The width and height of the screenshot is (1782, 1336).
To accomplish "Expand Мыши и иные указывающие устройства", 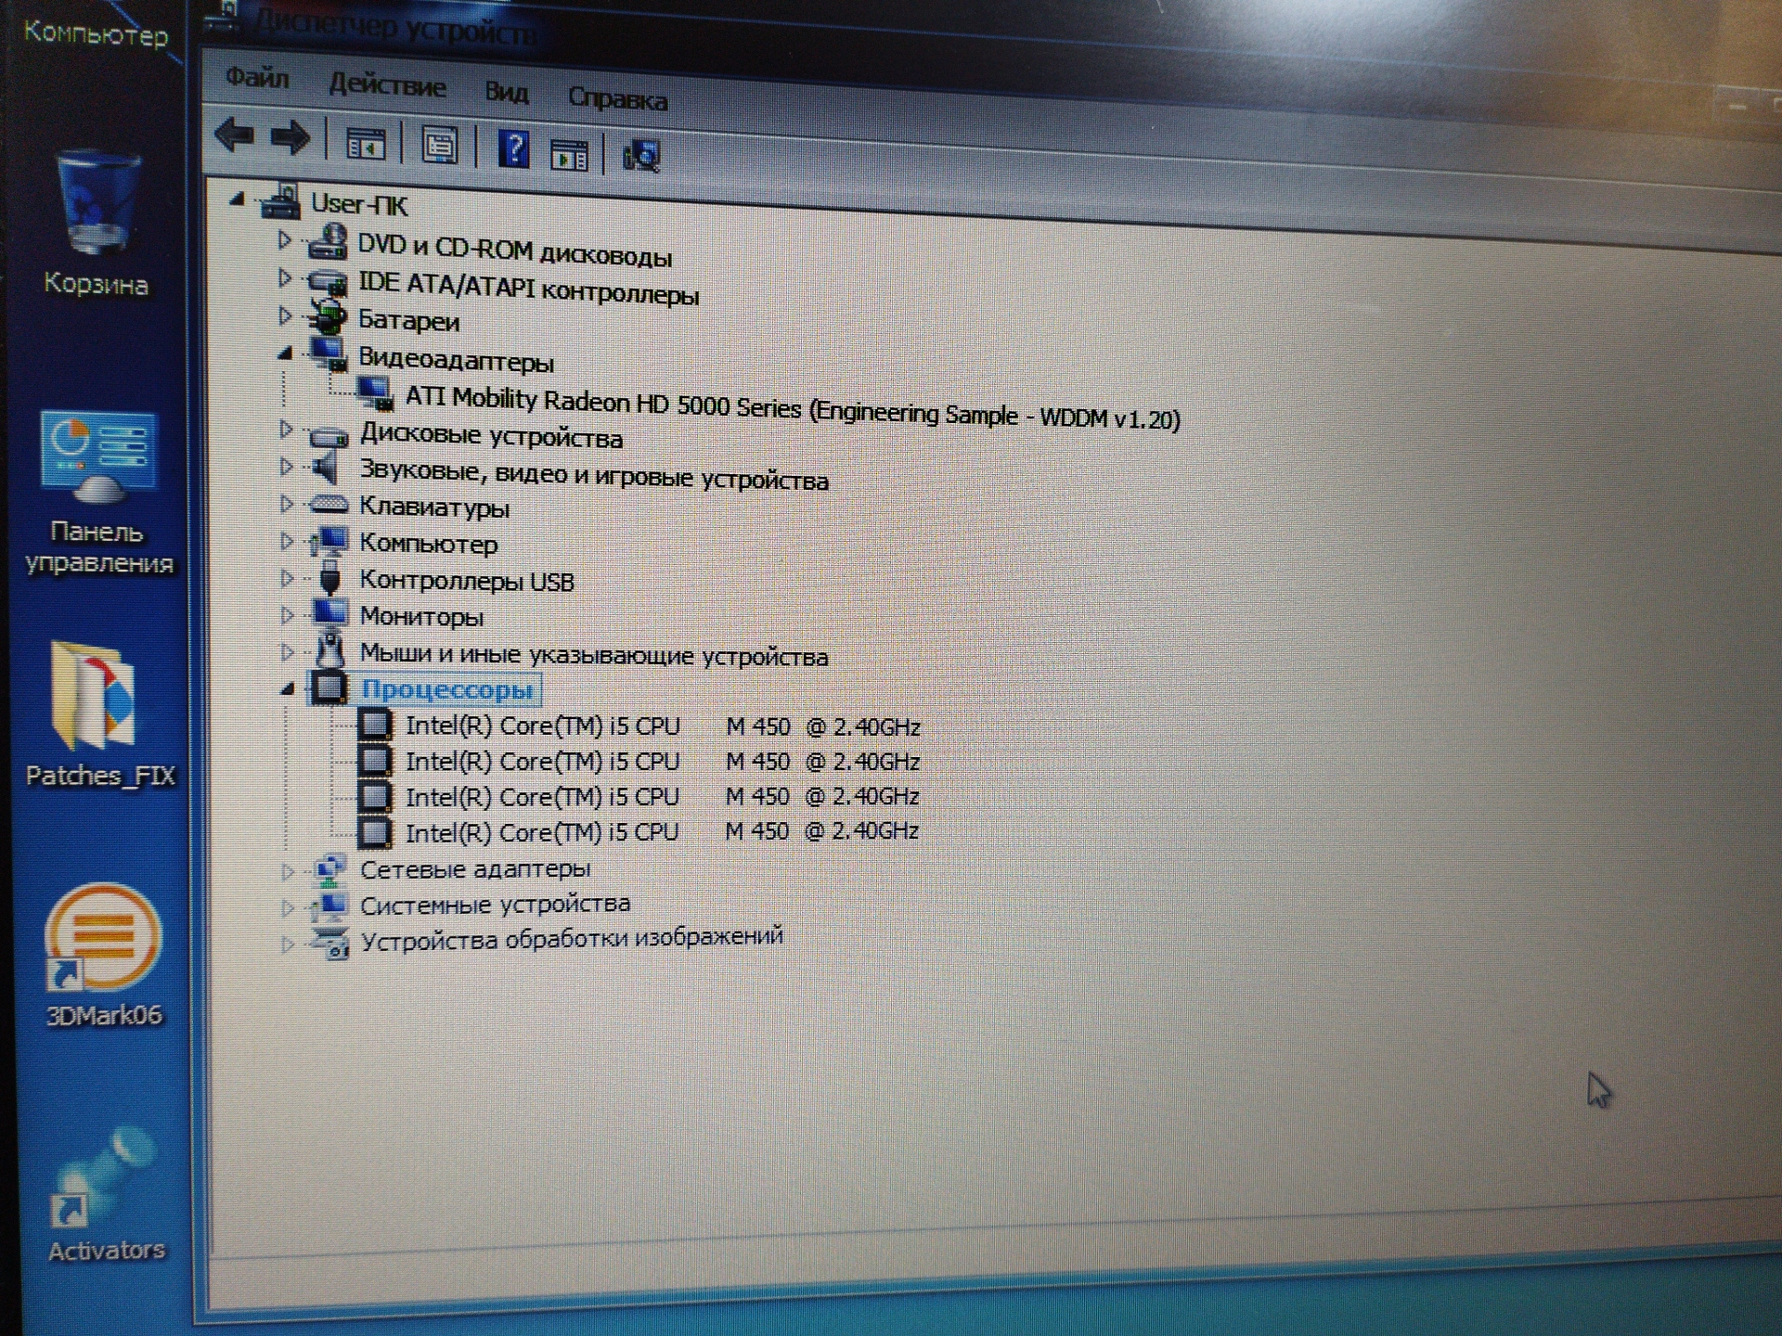I will 287,652.
